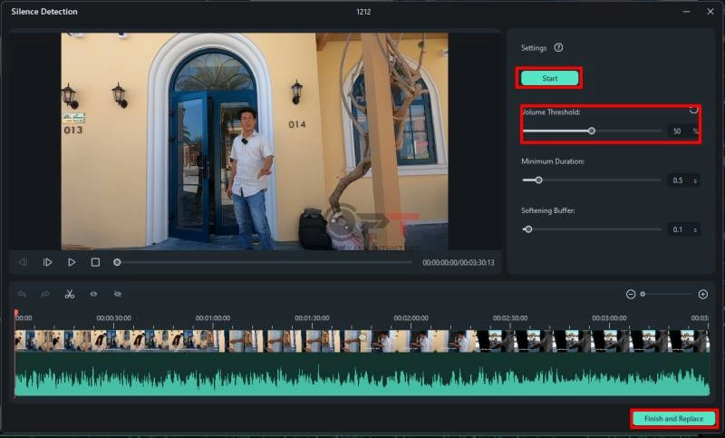Click the undo arrow in timeline toolbar
The height and width of the screenshot is (438, 725).
click(x=22, y=294)
